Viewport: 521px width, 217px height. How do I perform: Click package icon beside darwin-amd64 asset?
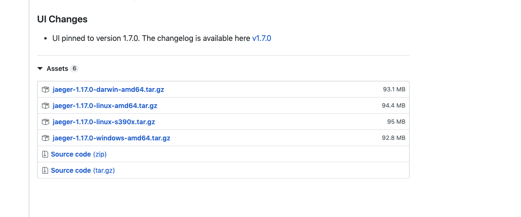tap(46, 89)
